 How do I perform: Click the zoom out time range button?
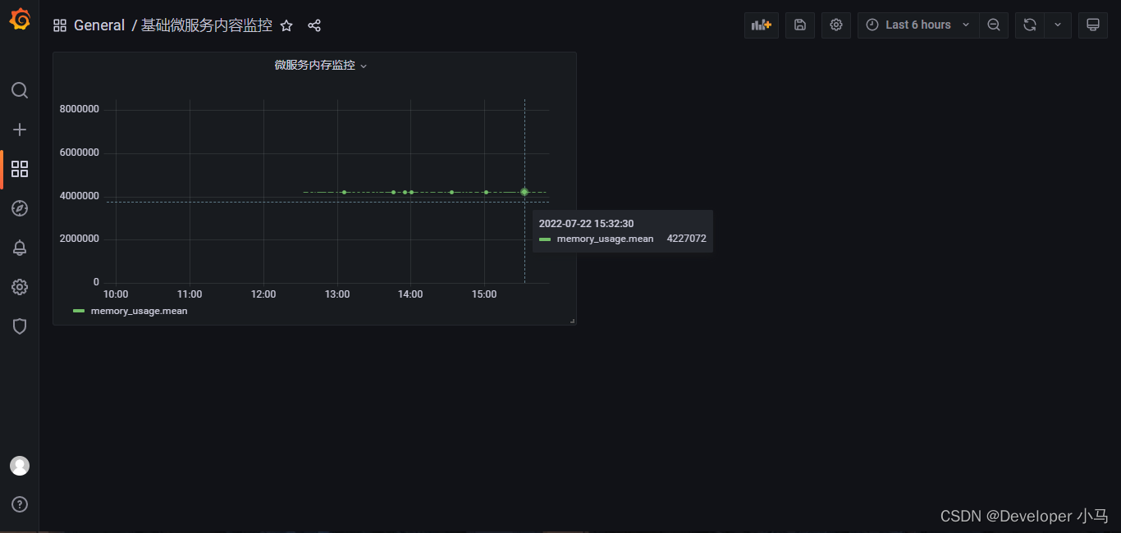pos(994,25)
